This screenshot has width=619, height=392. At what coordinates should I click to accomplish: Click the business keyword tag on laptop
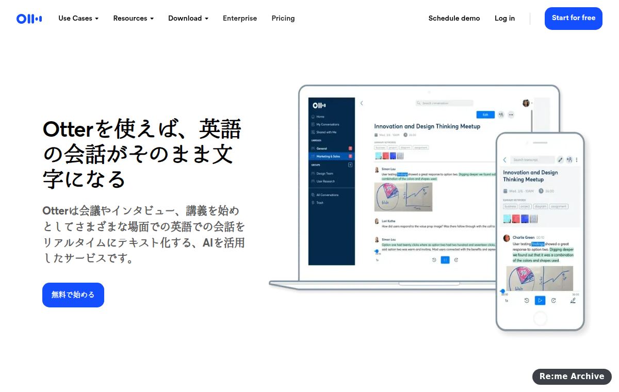[380, 148]
